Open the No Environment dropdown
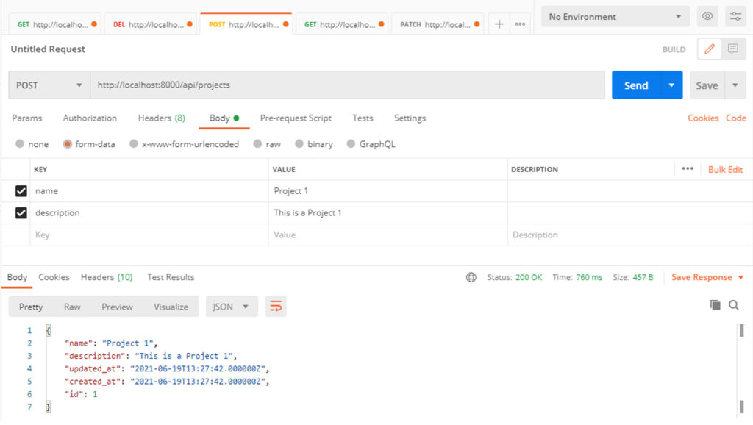753x425 pixels. pyautogui.click(x=615, y=17)
